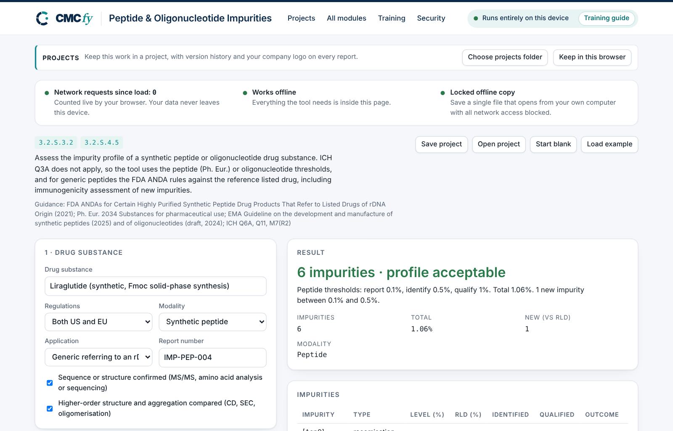
Task: Click the IMPURITY column header
Action: 318,415
